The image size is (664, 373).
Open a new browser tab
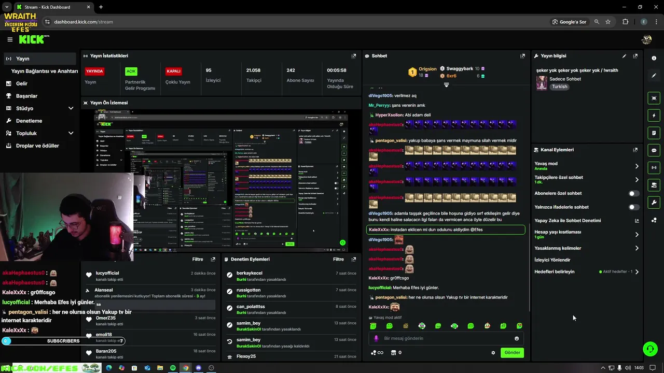[101, 7]
